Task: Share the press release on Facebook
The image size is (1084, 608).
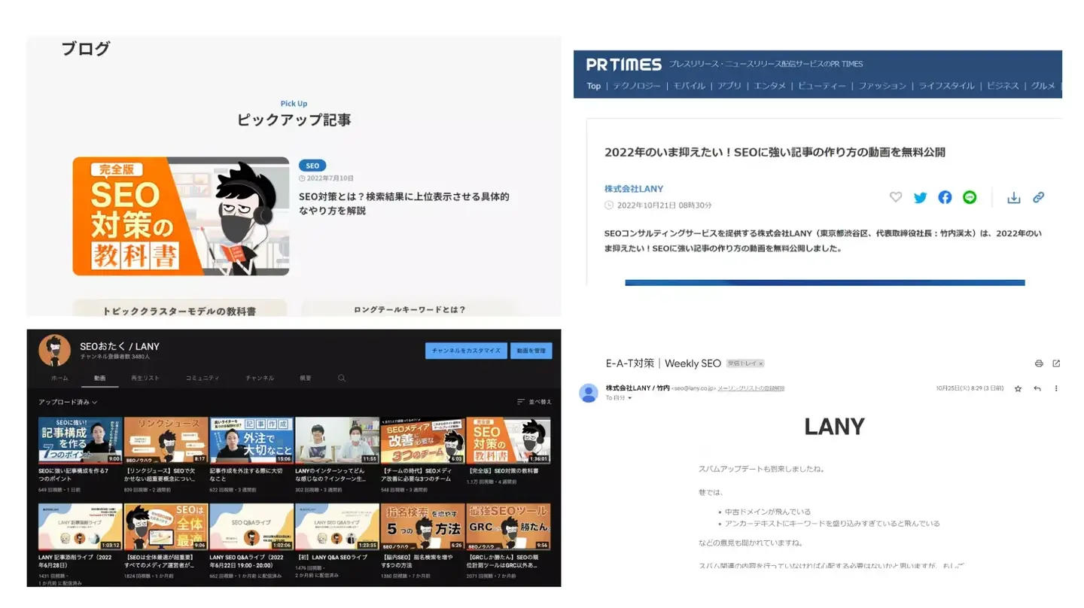Action: (945, 197)
